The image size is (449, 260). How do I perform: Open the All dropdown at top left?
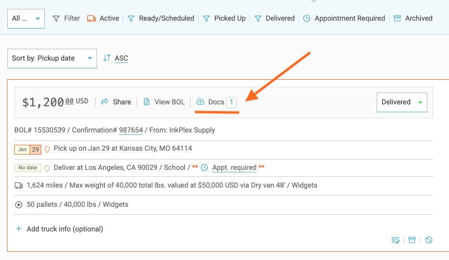(26, 18)
